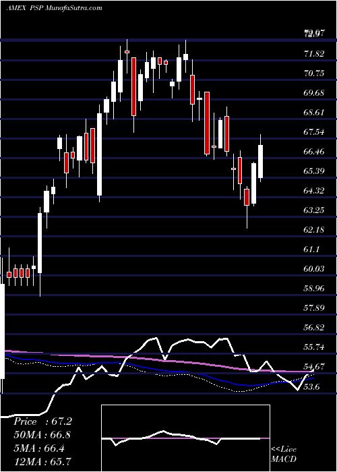Click the 64.32 price label
The width and height of the screenshot is (337, 472).
[314, 191]
